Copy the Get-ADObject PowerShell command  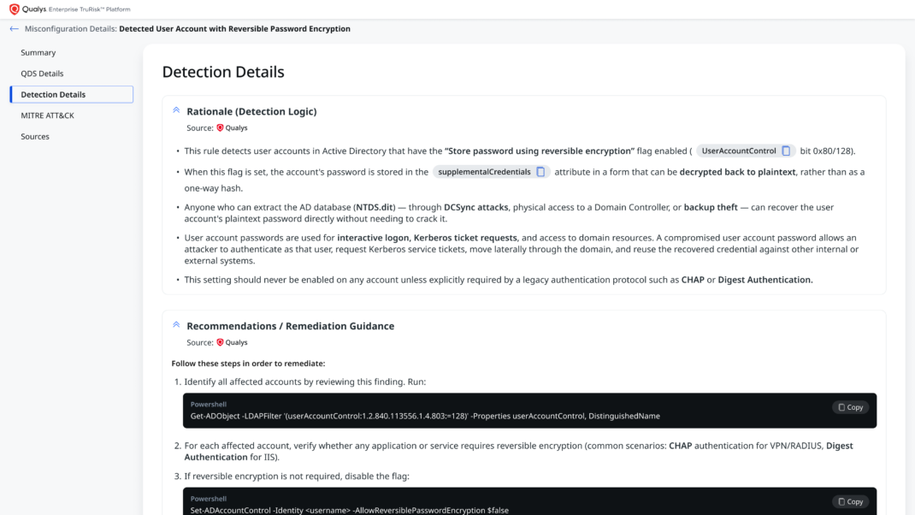click(850, 407)
